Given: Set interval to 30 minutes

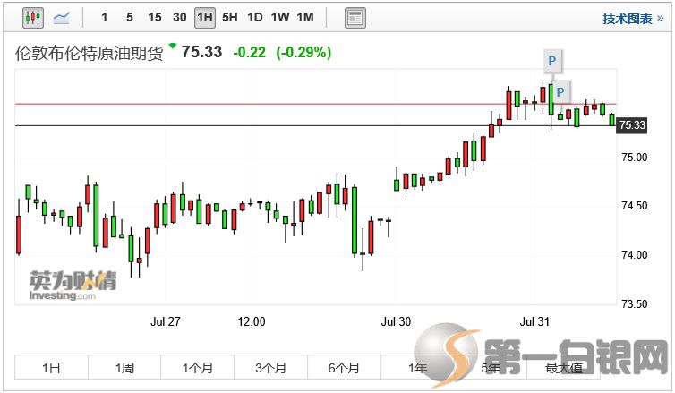Looking at the screenshot, I should [180, 18].
